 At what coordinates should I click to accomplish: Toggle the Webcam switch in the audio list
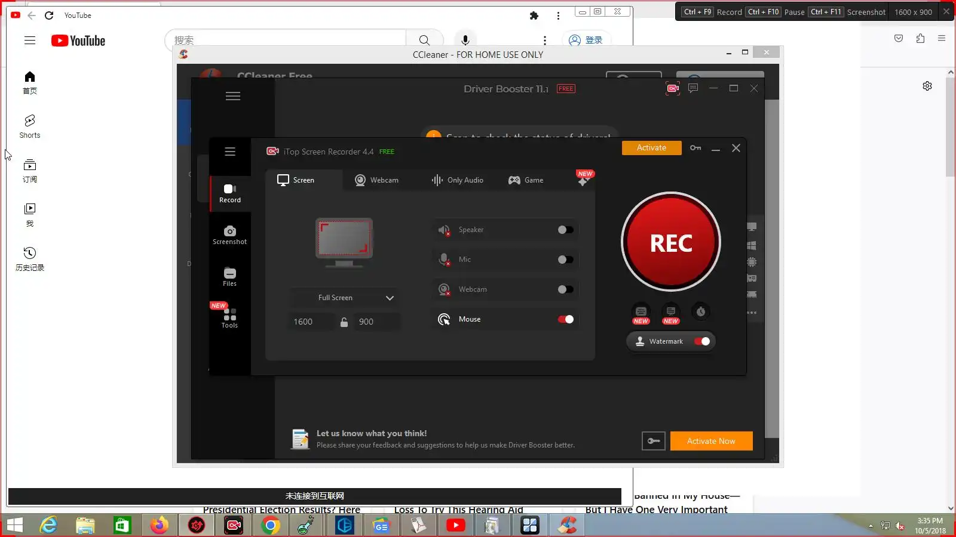click(x=565, y=289)
